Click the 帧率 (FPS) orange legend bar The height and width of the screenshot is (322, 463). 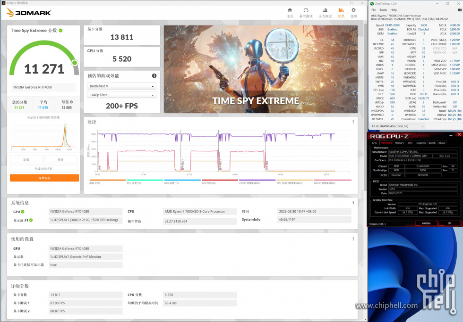coord(108,180)
